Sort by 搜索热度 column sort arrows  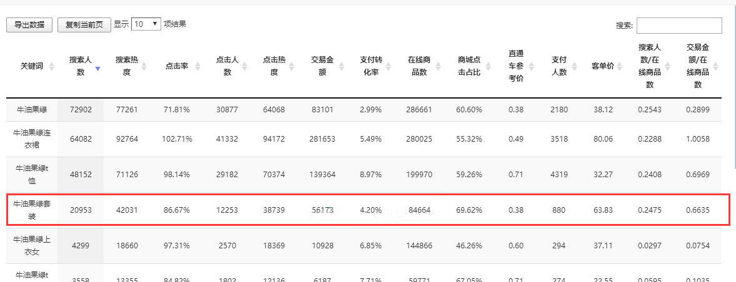(144, 67)
